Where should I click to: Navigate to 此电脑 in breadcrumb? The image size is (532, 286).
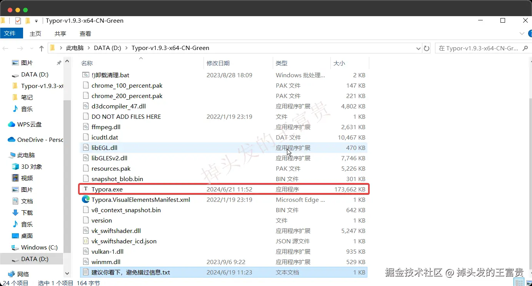pos(75,48)
